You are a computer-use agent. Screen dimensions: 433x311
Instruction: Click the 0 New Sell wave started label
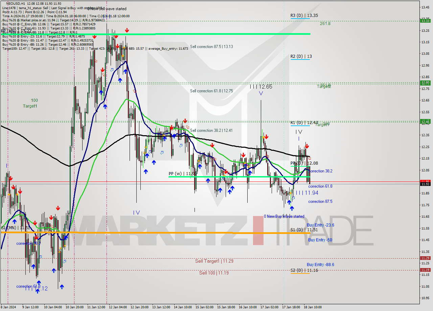click(107, 9)
